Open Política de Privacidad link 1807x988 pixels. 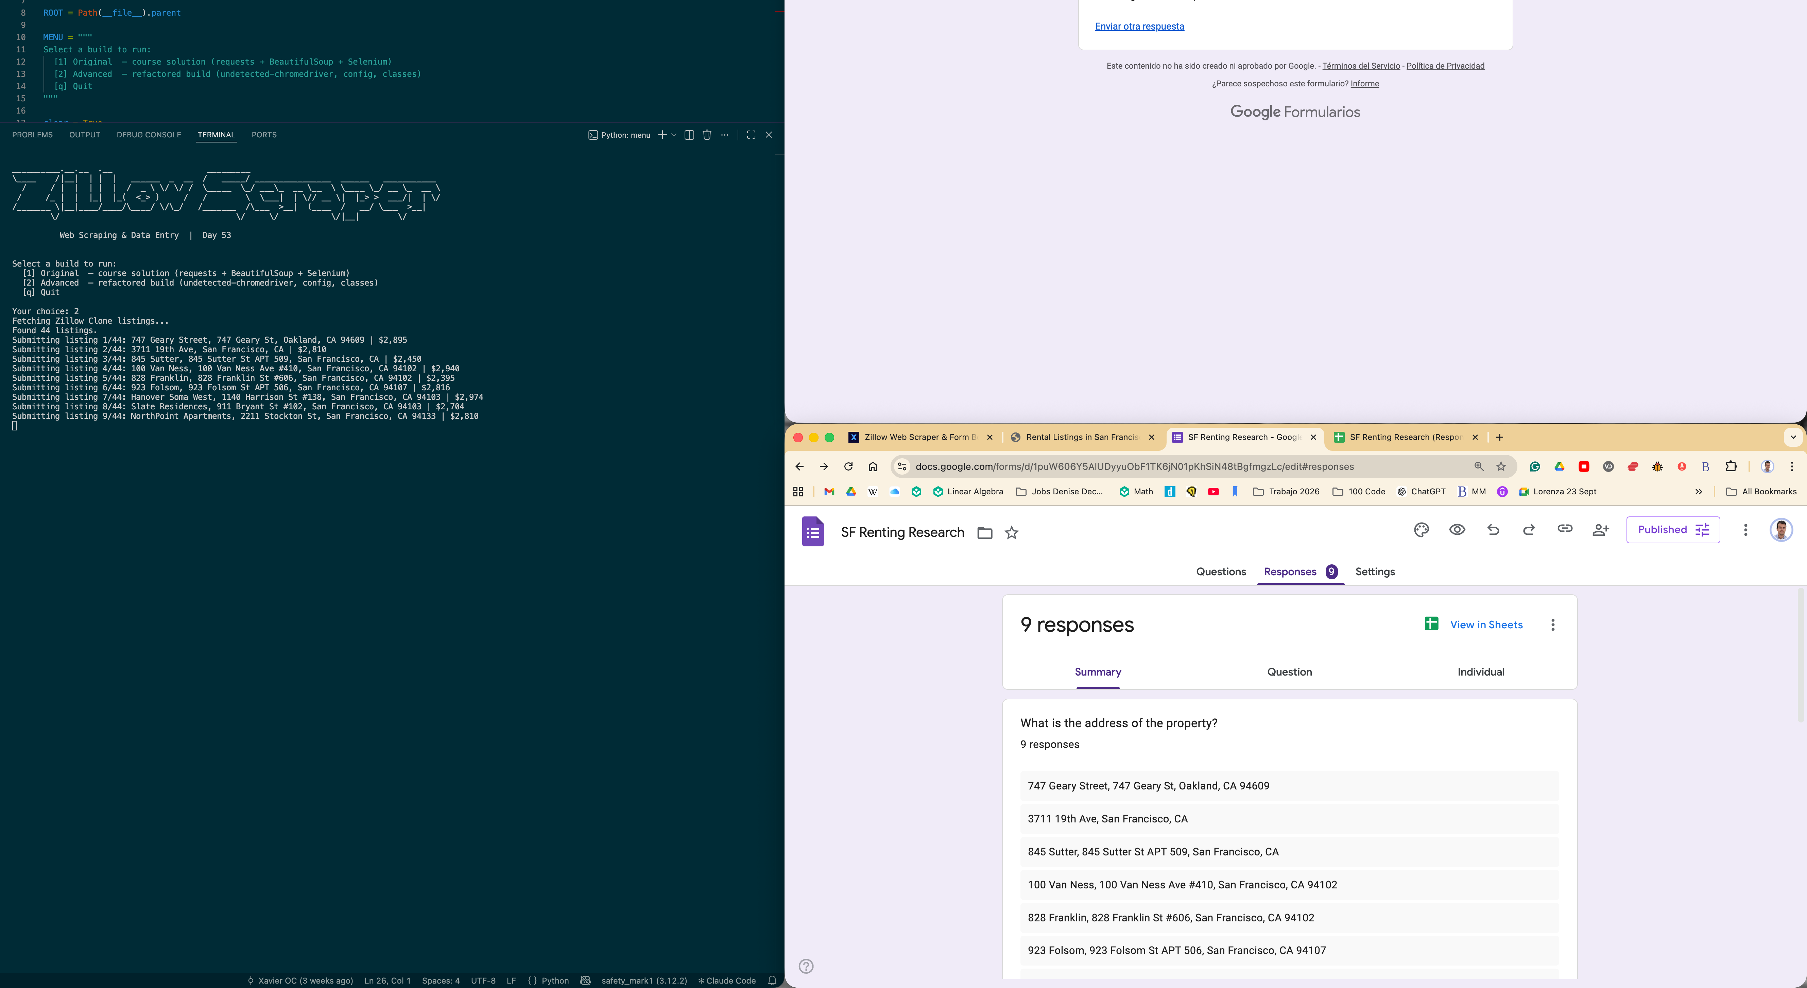tap(1445, 66)
